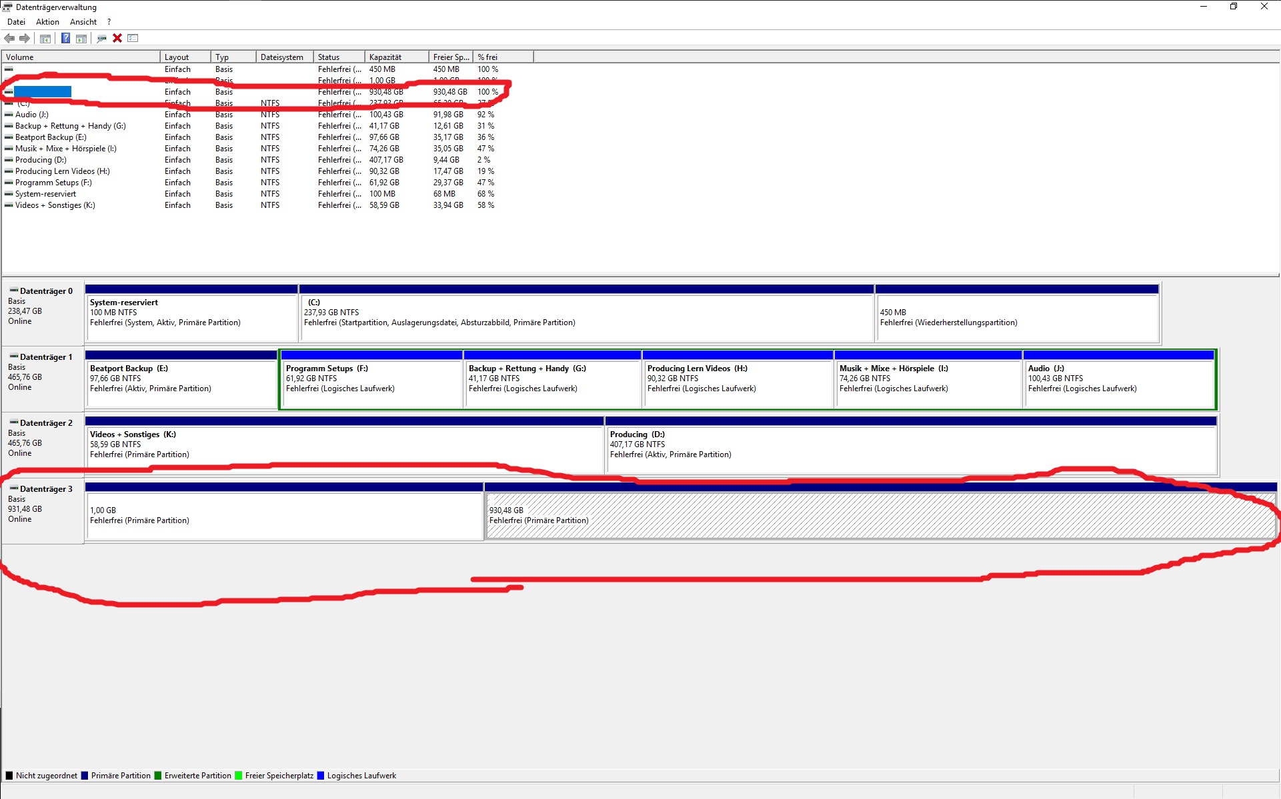The image size is (1281, 799).
Task: Click the back arrow toolbar icon
Action: (x=9, y=38)
